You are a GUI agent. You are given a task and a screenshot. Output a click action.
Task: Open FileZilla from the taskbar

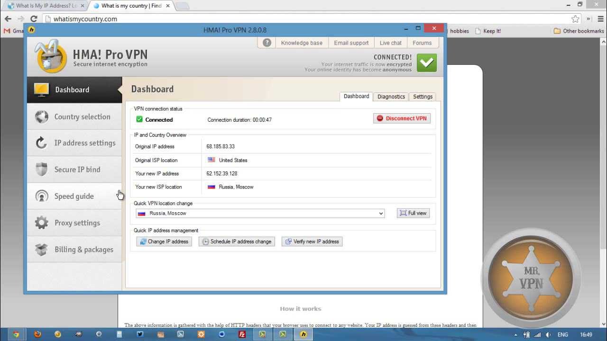coord(242,334)
